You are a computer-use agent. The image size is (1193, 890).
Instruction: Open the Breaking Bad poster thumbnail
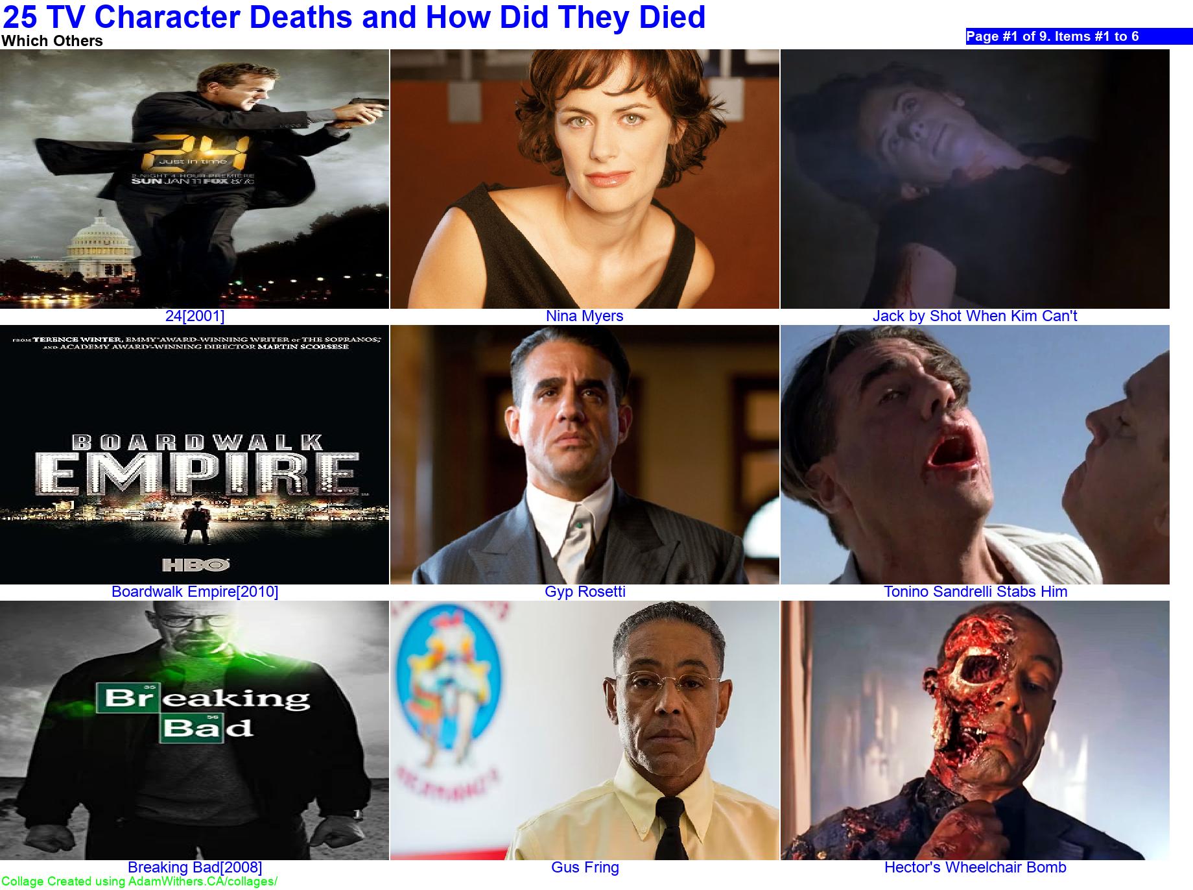click(195, 730)
